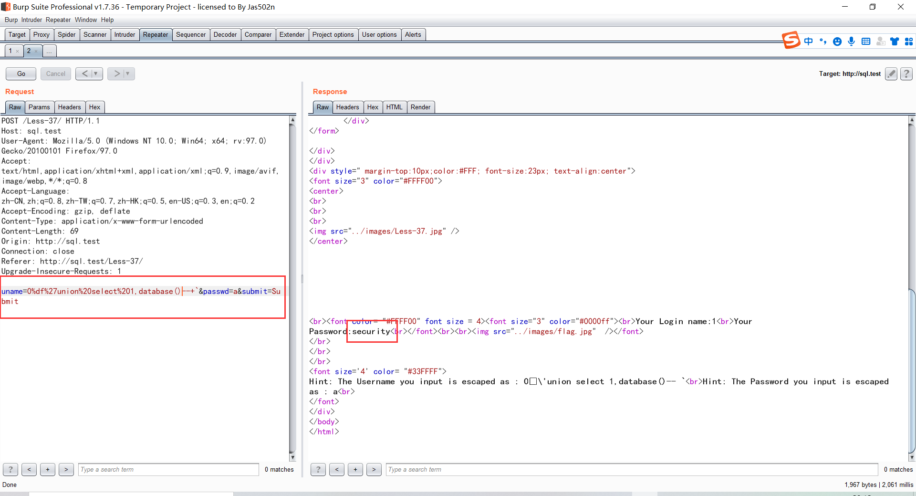This screenshot has height=496, width=916.
Task: Close Repeater tab 1 with its x
Action: pos(17,51)
